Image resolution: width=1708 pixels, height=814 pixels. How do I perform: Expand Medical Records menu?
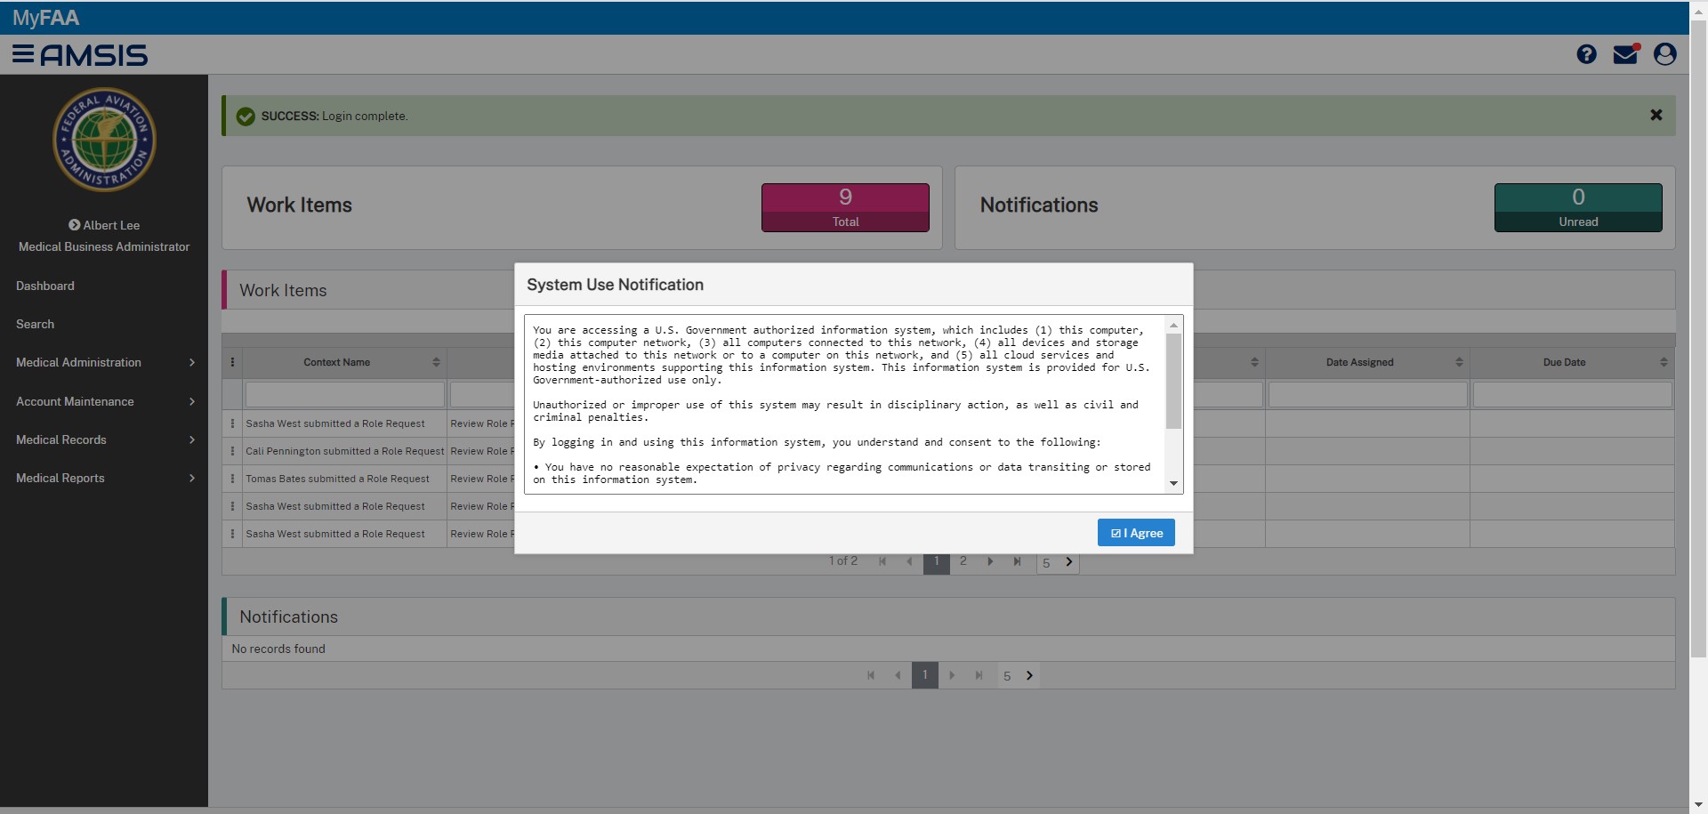click(x=104, y=439)
